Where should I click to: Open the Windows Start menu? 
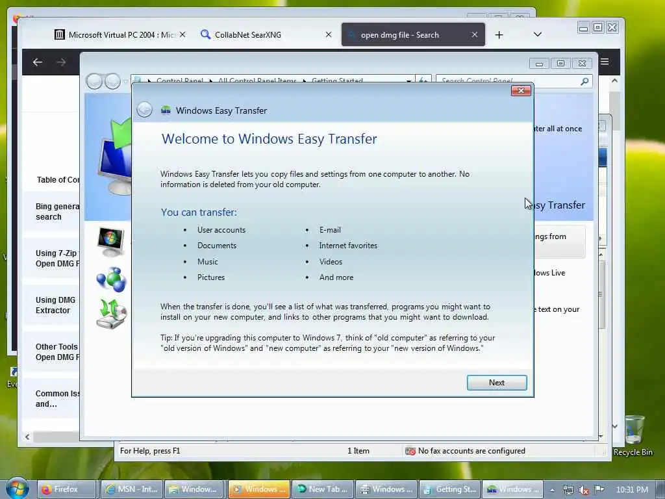click(18, 489)
